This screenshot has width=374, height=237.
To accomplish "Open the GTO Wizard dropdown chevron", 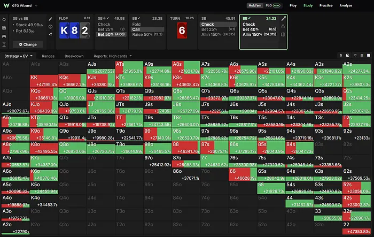I will (x=36, y=6).
